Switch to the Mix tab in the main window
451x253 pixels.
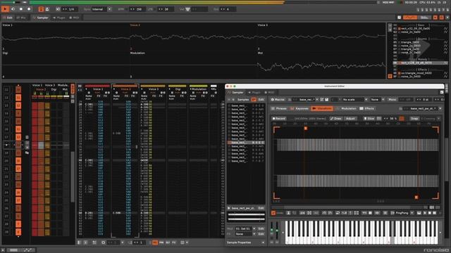pyautogui.click(x=21, y=18)
